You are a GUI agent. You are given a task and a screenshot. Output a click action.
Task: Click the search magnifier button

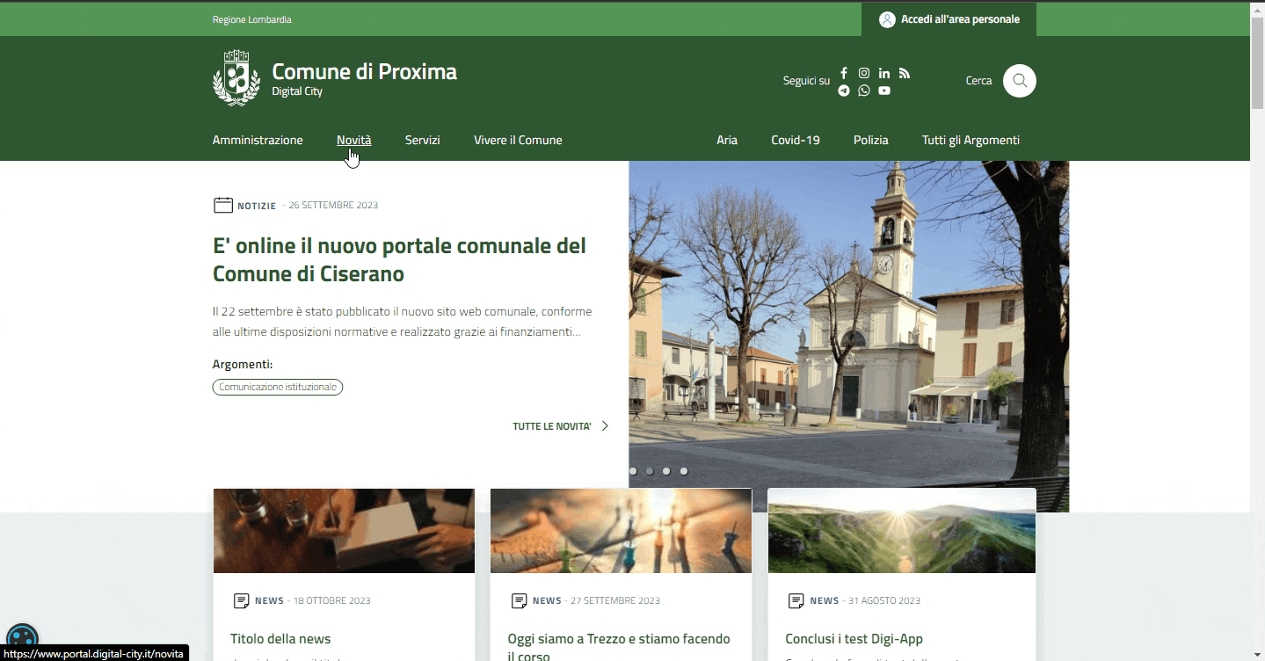tap(1019, 81)
